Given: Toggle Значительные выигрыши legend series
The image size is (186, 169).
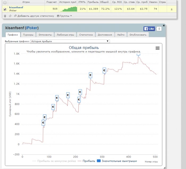Looking at the screenshot, I should (117, 161).
